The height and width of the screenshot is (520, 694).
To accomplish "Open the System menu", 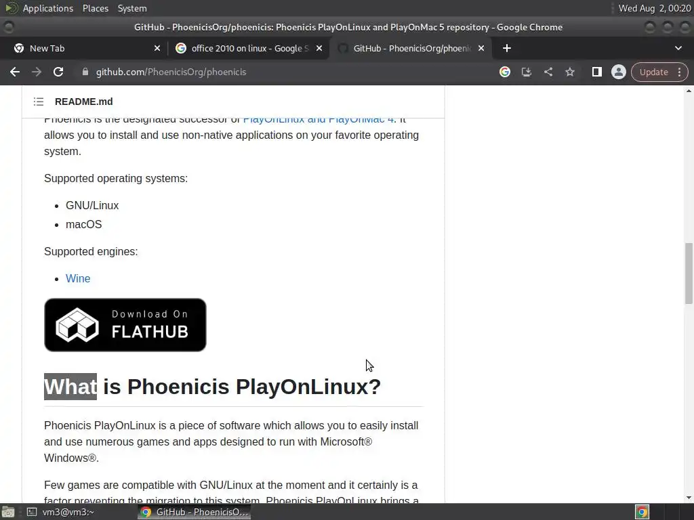I will (x=132, y=8).
